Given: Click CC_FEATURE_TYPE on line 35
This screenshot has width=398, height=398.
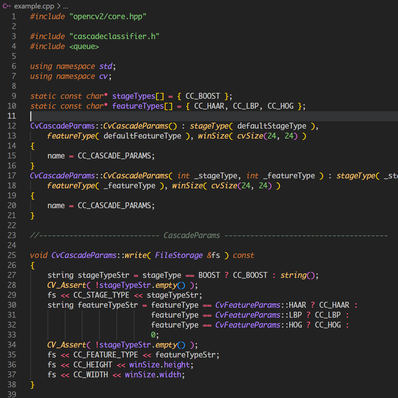Looking at the screenshot, I should (x=106, y=355).
